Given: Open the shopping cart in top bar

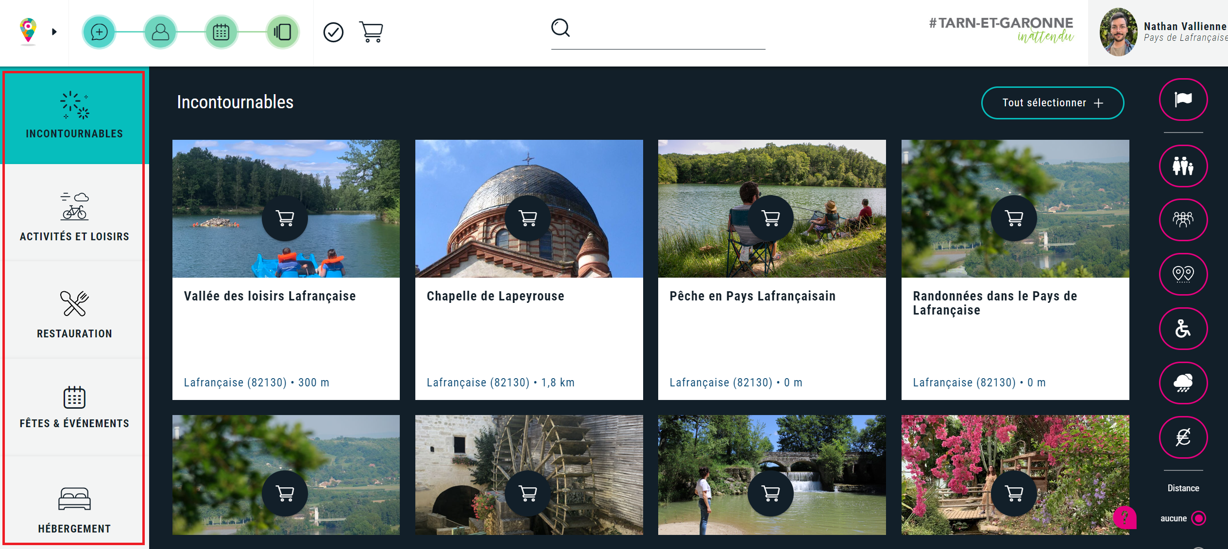Looking at the screenshot, I should click(x=371, y=32).
